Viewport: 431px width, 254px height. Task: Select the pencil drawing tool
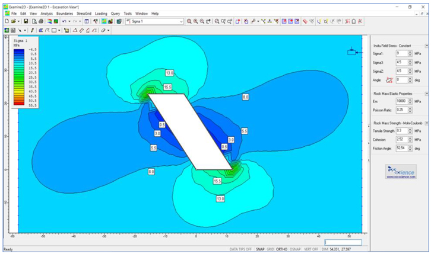click(33, 30)
